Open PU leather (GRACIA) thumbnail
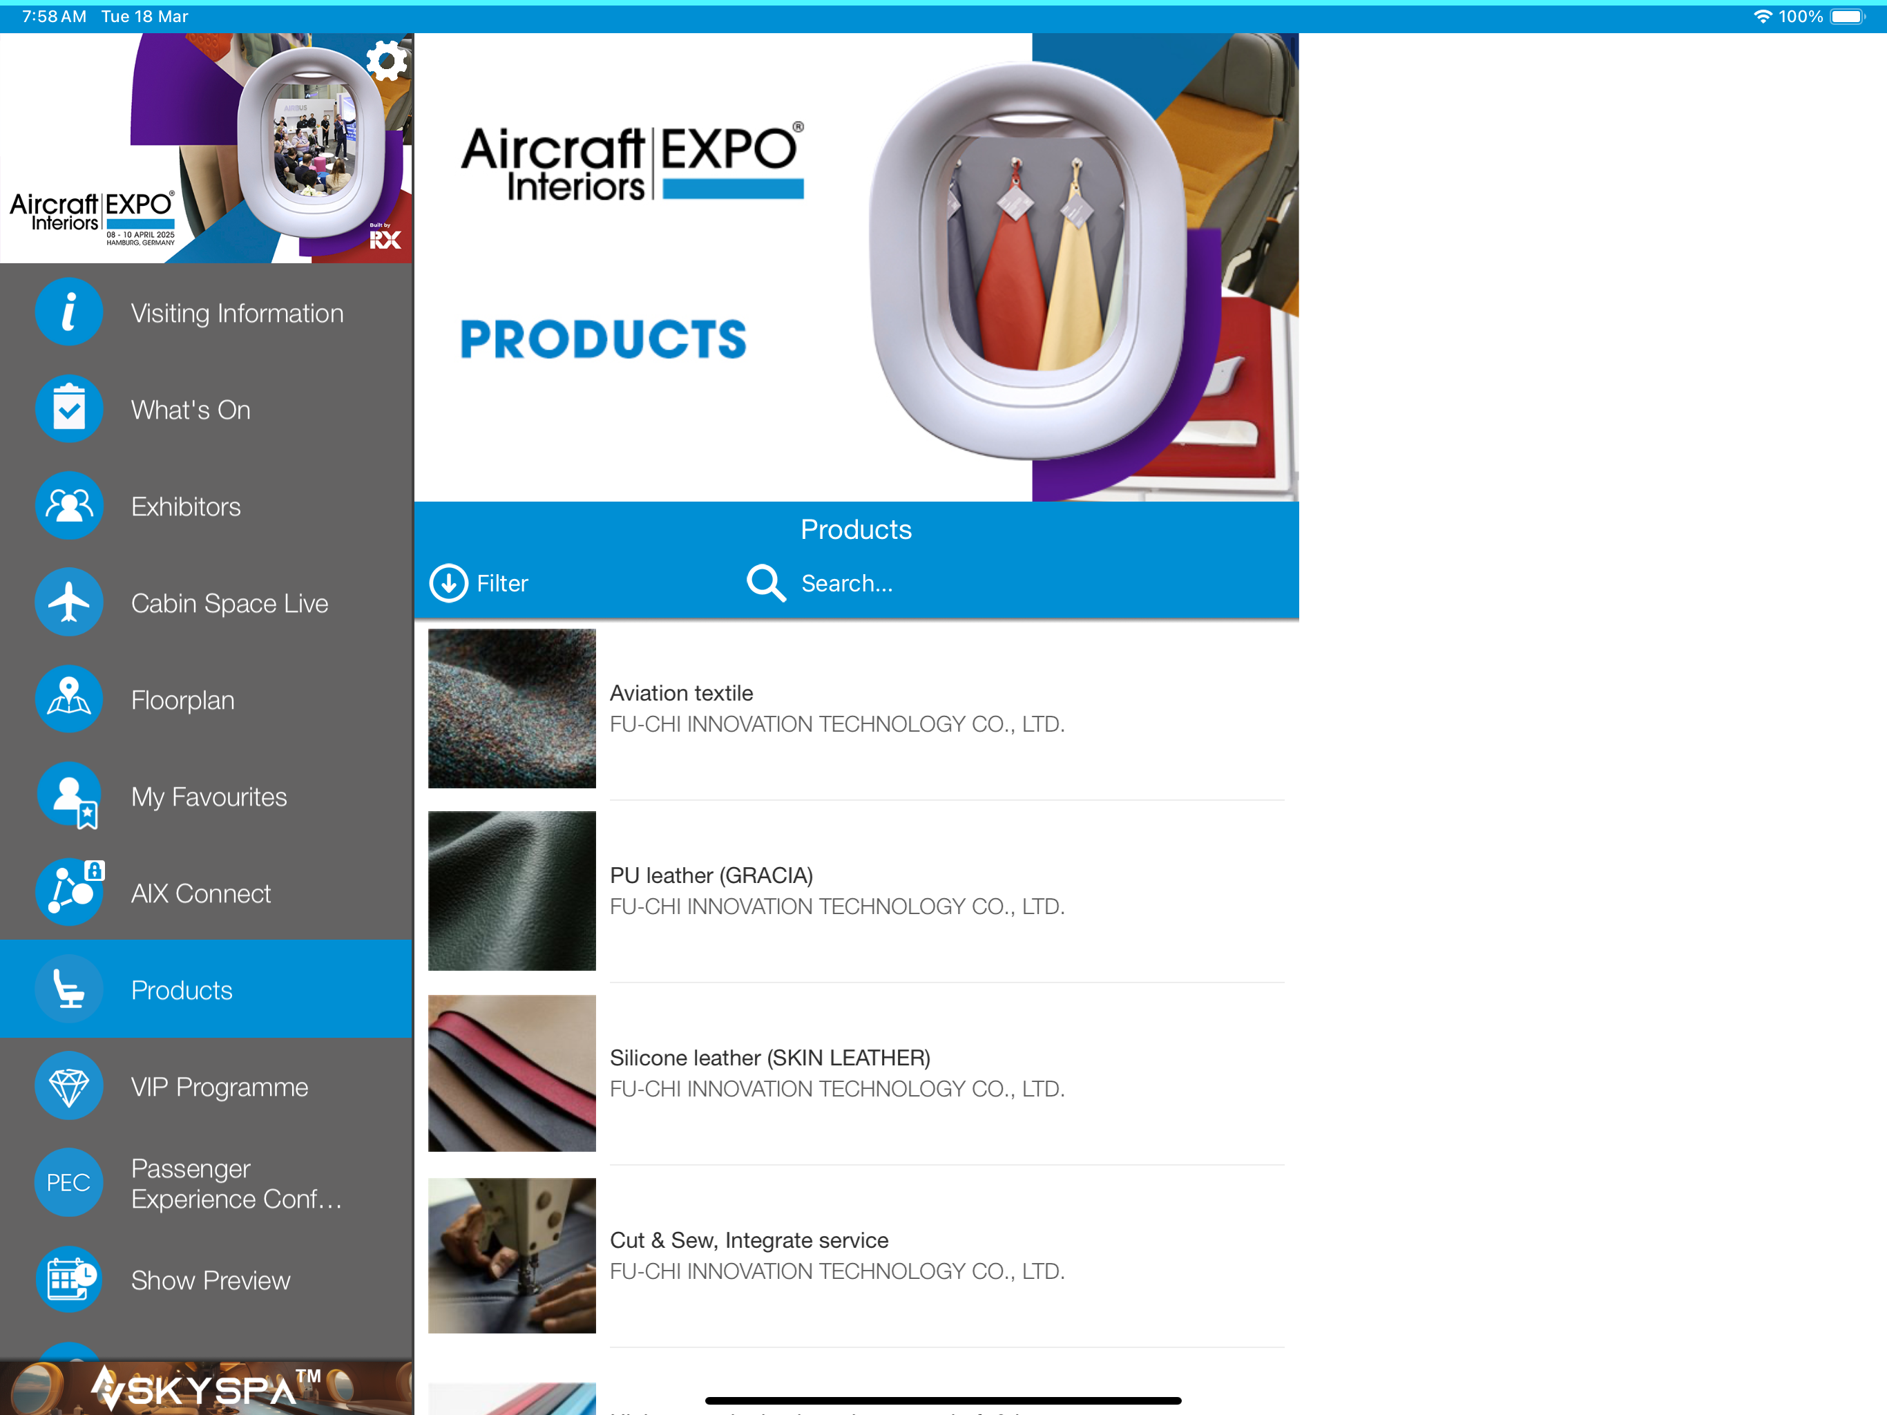The height and width of the screenshot is (1415, 1887). [x=512, y=891]
